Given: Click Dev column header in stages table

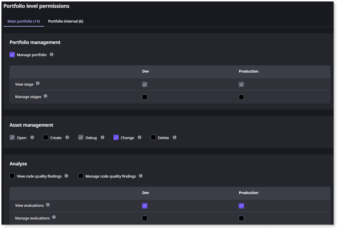Looking at the screenshot, I should pos(146,71).
